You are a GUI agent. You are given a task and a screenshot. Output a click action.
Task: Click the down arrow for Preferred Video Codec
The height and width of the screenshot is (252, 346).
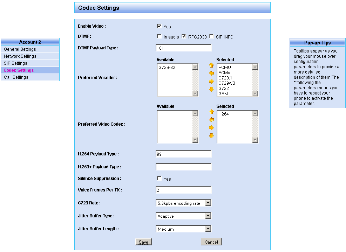[211, 136]
